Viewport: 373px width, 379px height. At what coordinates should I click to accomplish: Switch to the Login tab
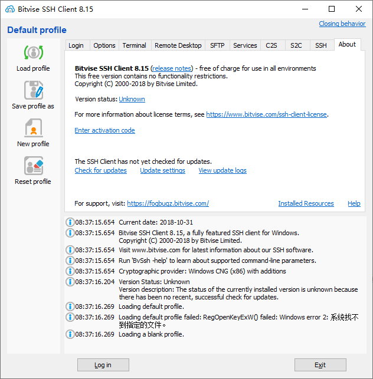76,45
